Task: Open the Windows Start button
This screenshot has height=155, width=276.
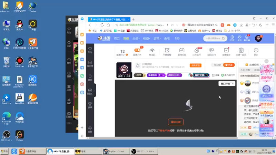Action: (4, 151)
